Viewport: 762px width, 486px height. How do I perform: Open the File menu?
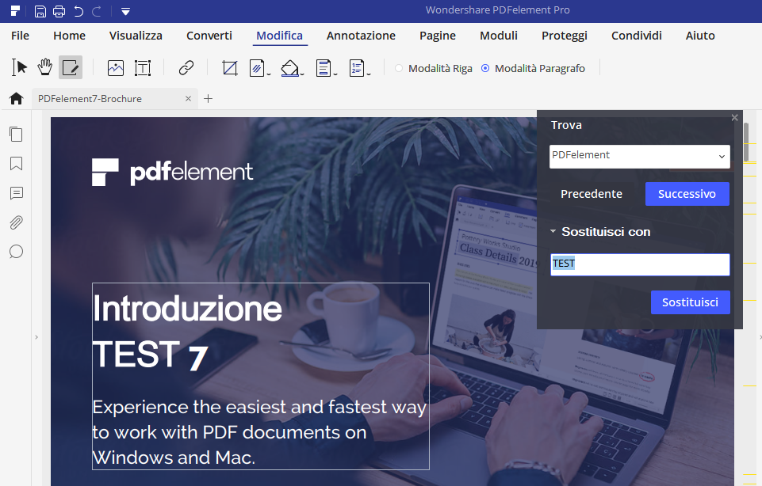coord(20,36)
